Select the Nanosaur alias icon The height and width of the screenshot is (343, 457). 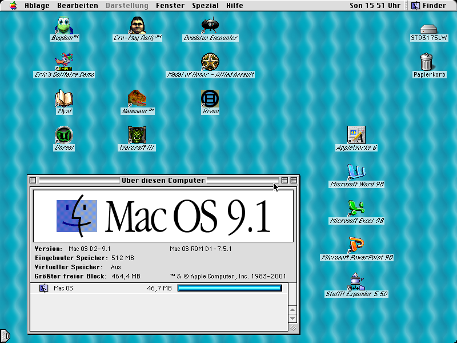(137, 98)
